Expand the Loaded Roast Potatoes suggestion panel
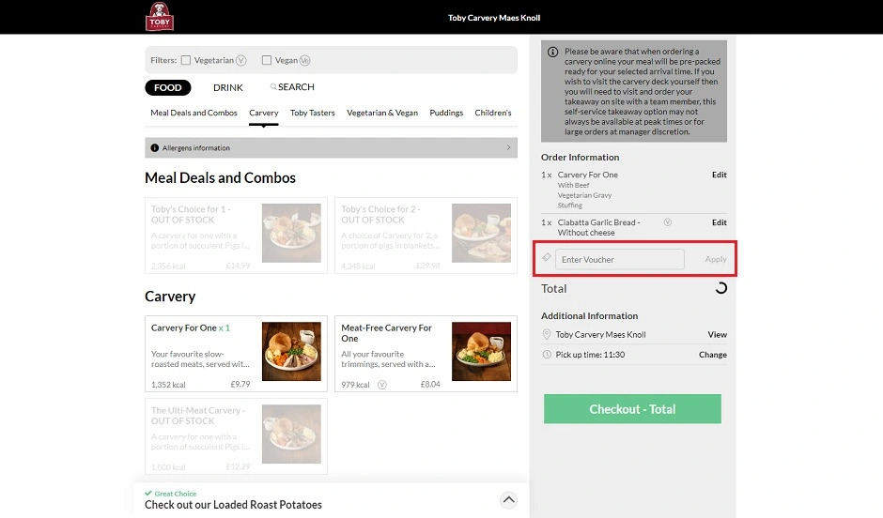The image size is (883, 518). pos(508,500)
